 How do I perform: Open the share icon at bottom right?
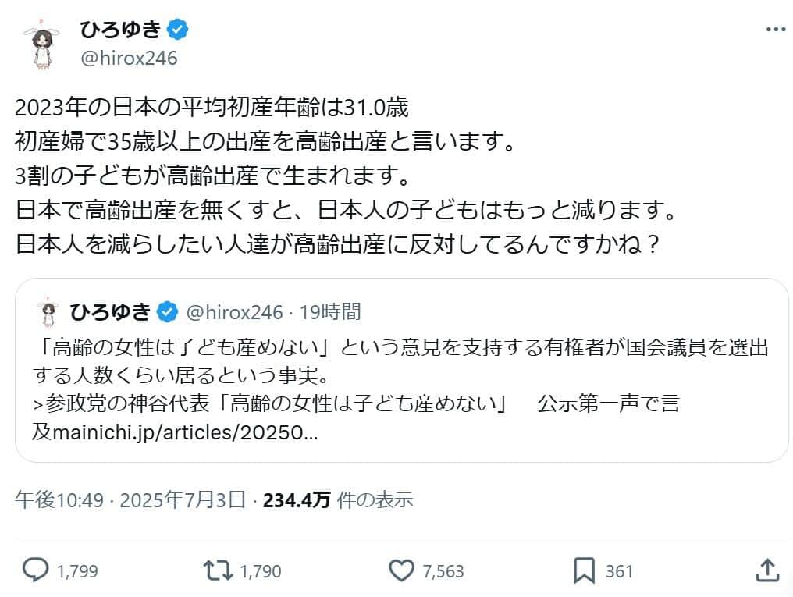point(768,571)
